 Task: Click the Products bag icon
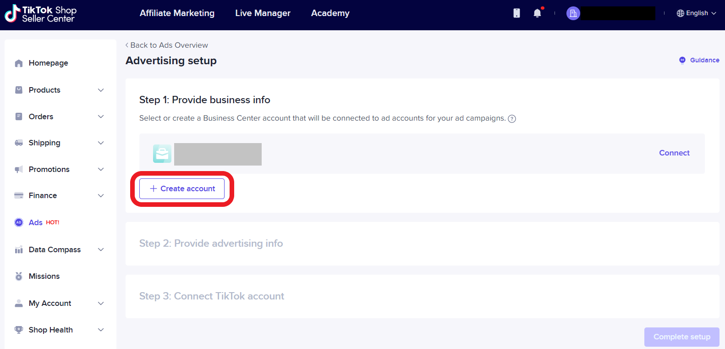tap(19, 90)
